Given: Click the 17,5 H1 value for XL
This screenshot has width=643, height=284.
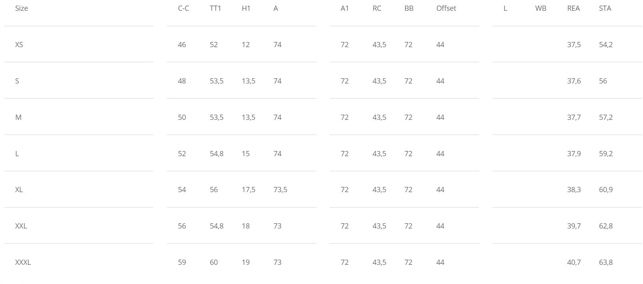Looking at the screenshot, I should pos(249,190).
